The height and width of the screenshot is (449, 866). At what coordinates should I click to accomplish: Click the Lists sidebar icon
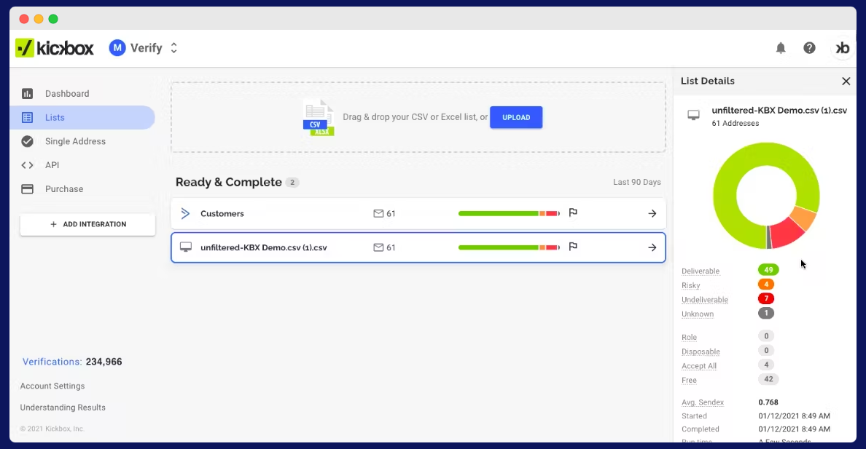click(x=27, y=117)
